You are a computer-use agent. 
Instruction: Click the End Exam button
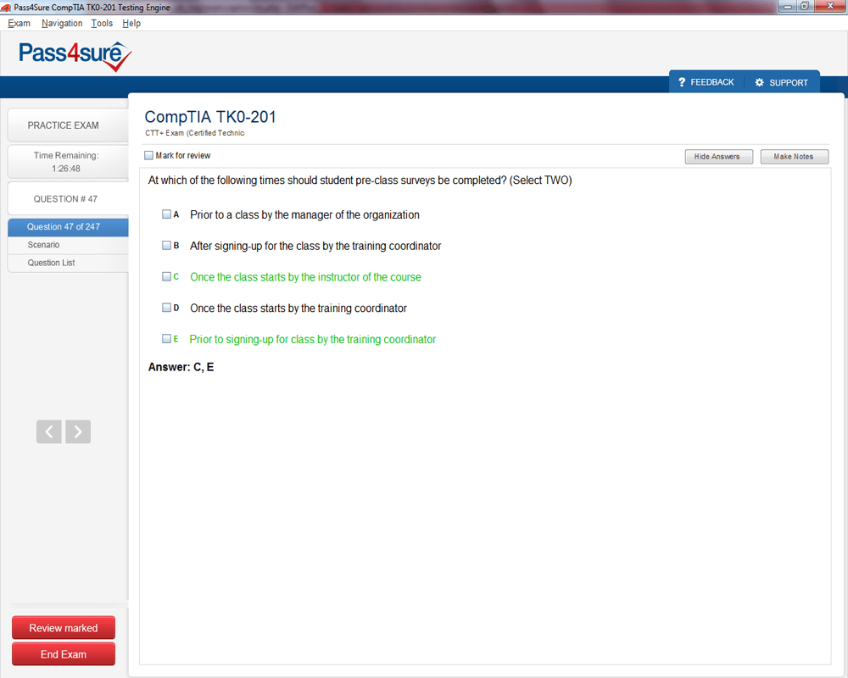click(x=64, y=654)
